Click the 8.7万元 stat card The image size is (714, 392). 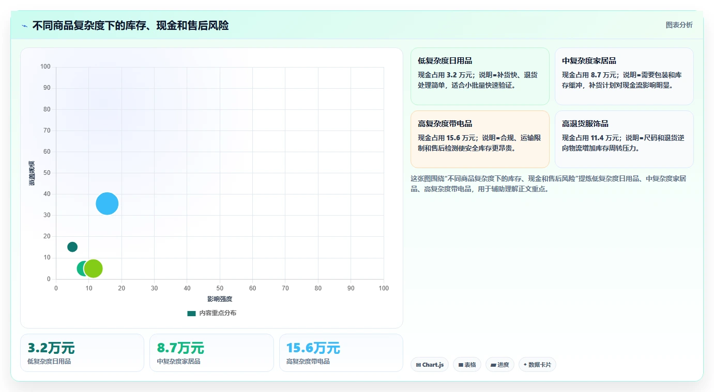point(211,353)
